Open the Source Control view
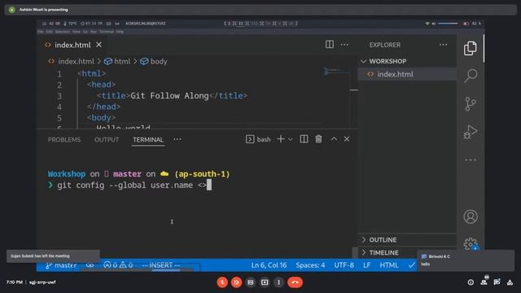The height and width of the screenshot is (293, 521). point(471,104)
